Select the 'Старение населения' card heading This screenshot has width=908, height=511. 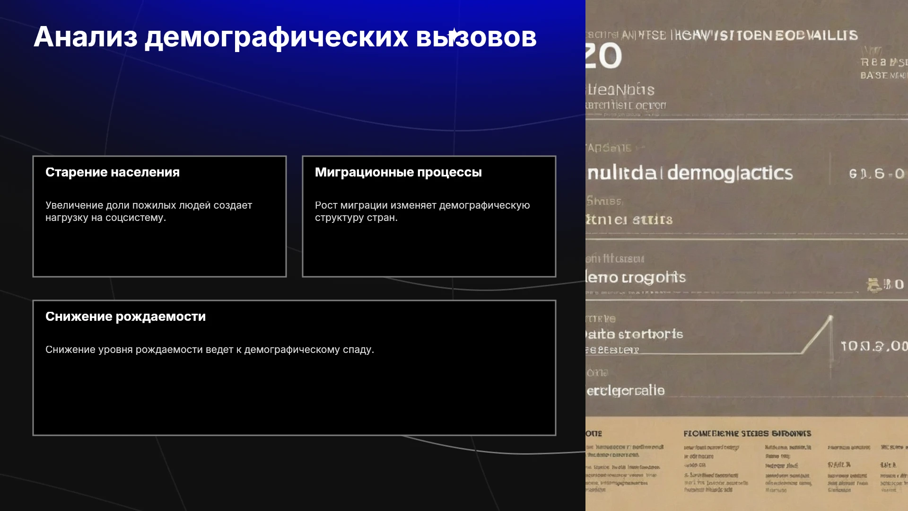coord(113,172)
